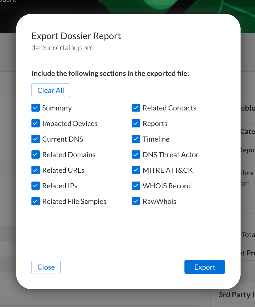Deselect the Current DNS section
The height and width of the screenshot is (307, 255).
pyautogui.click(x=35, y=139)
